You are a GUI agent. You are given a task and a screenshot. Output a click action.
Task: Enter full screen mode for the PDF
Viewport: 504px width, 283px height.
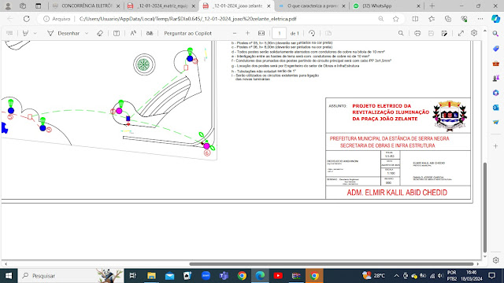pos(461,33)
